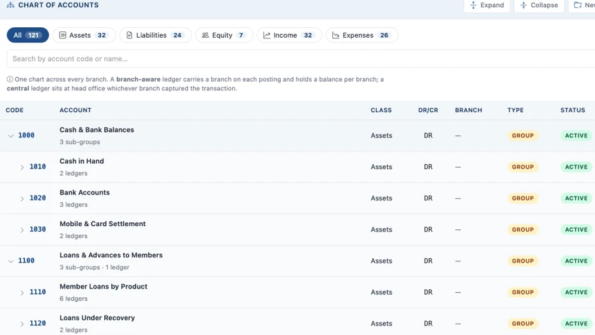
Task: Click Assets class in Cash in Hand row
Action: point(381,167)
